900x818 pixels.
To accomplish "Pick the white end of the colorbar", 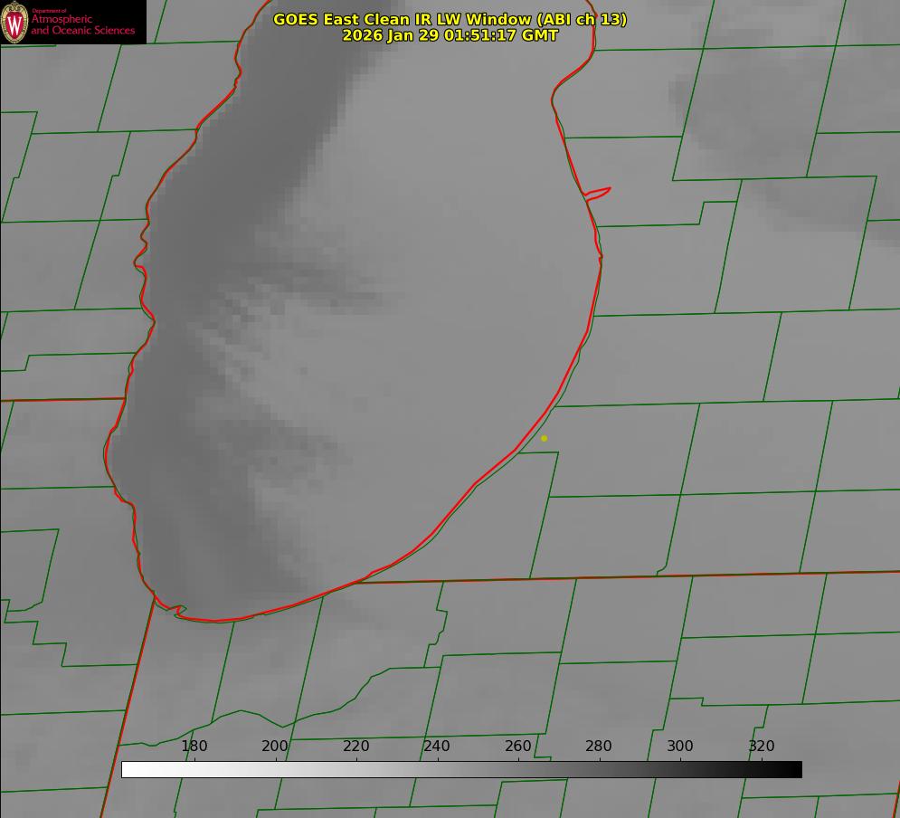I will pos(128,769).
